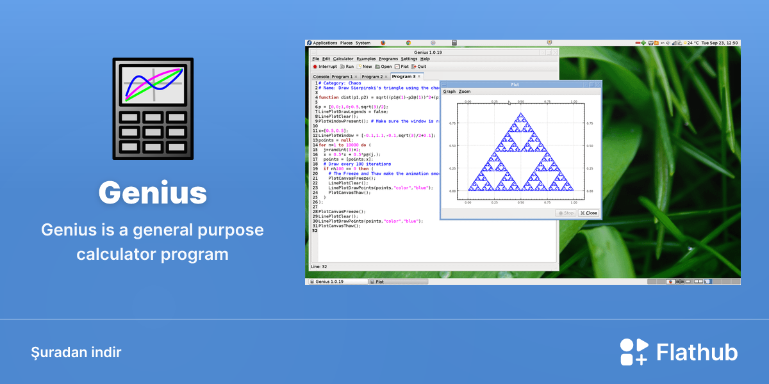Open the calculator launcher in top panel
Screen dimensions: 769x384
click(x=454, y=43)
